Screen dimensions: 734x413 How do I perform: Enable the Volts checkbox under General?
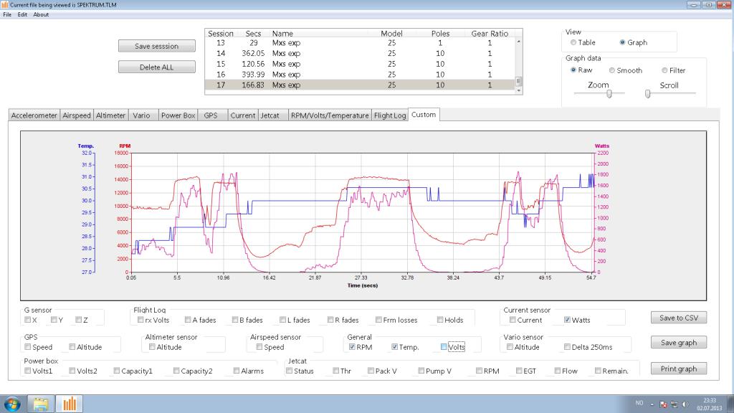(445, 347)
